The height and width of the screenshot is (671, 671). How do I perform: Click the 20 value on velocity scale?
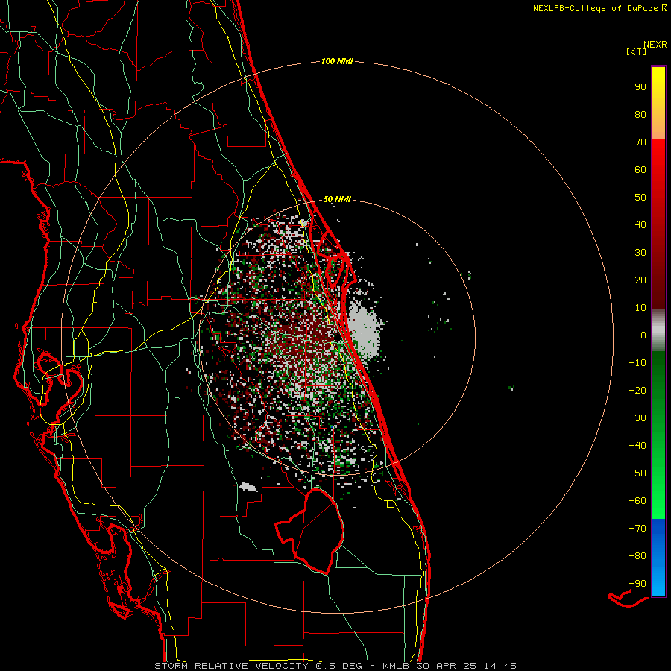point(640,280)
